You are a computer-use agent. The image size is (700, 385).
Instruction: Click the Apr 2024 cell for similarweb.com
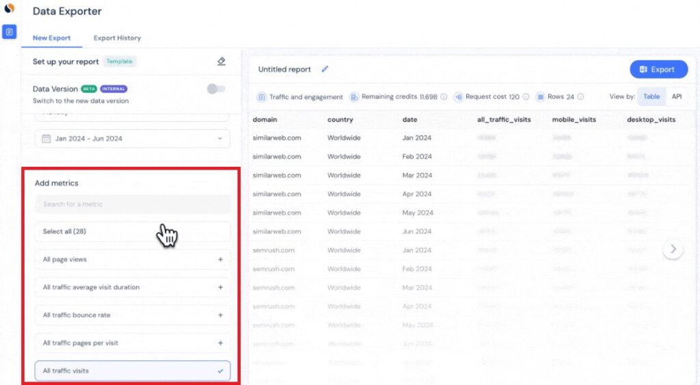417,194
